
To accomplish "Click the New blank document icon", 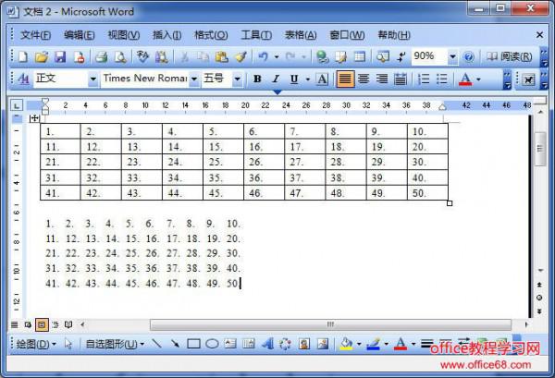I will coord(23,56).
